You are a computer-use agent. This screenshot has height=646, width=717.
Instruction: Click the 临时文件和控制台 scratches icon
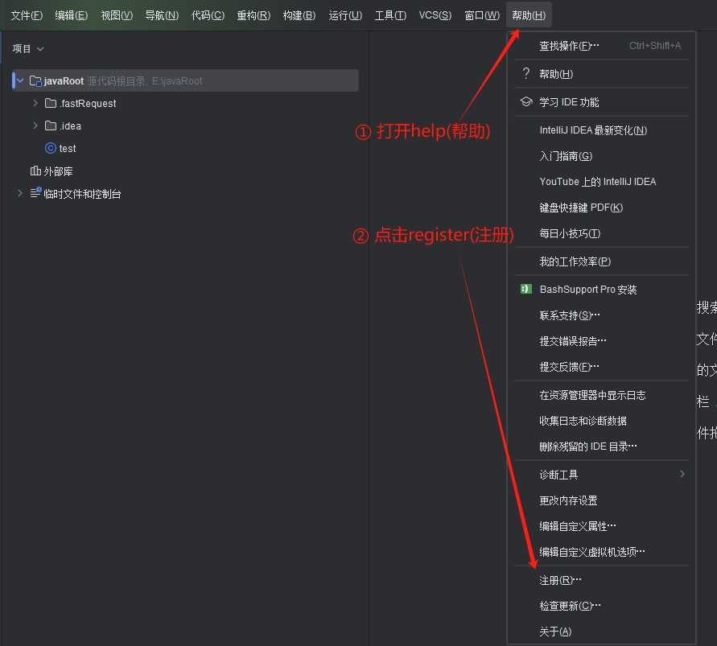pos(35,193)
